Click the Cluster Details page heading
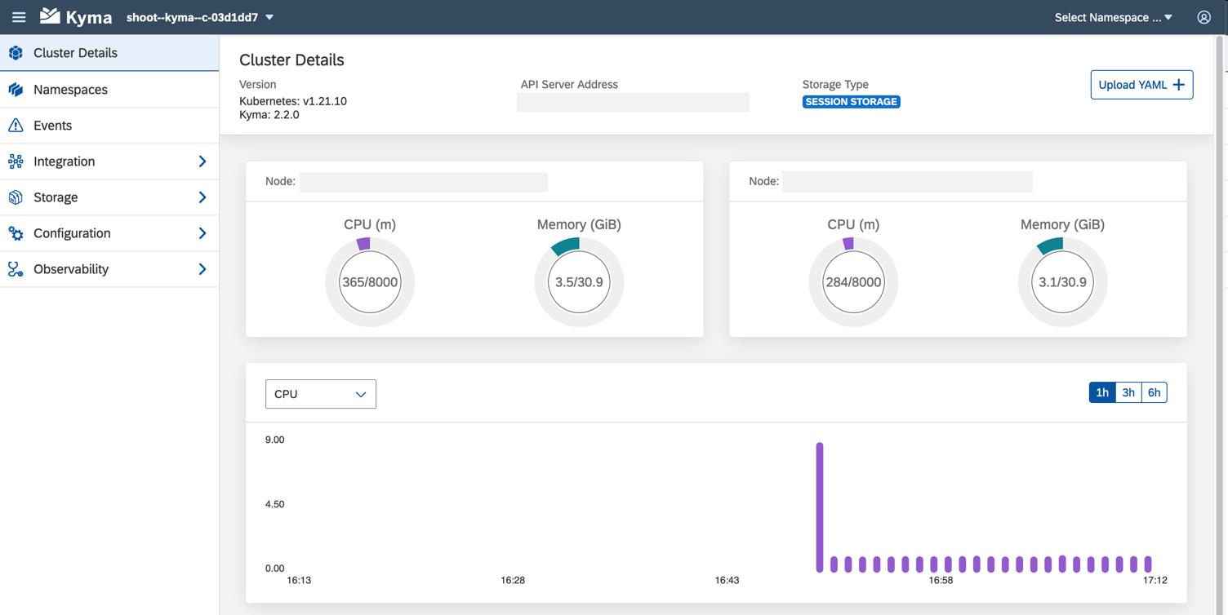 click(291, 60)
